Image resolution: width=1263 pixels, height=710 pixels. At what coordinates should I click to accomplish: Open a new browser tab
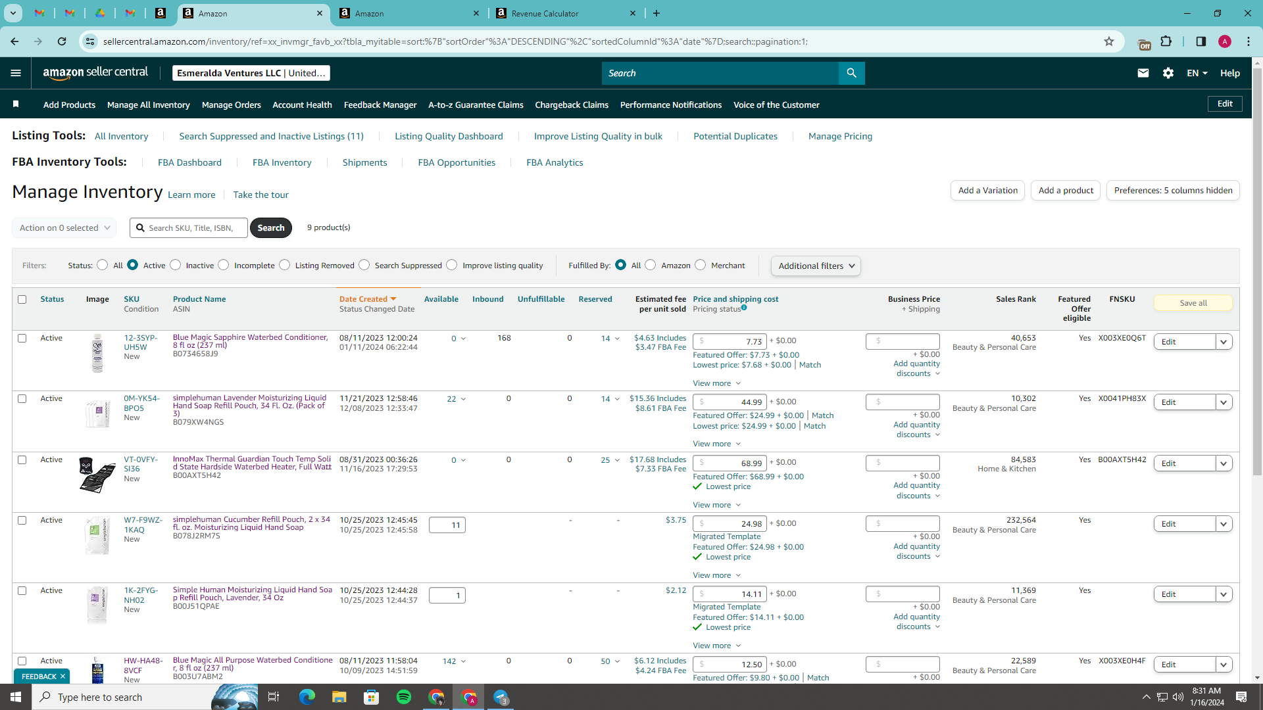pyautogui.click(x=656, y=13)
